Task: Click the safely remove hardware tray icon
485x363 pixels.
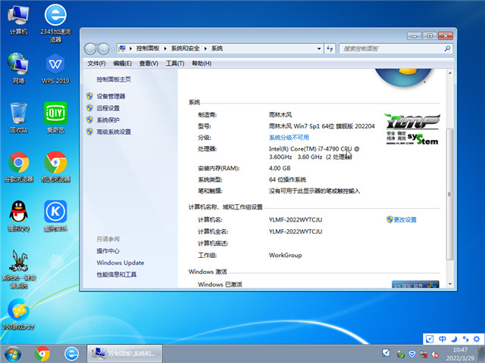Action: [401, 355]
